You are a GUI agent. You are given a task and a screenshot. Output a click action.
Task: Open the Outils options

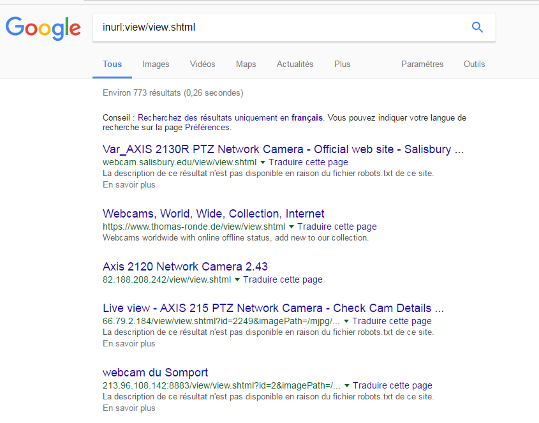click(x=474, y=64)
